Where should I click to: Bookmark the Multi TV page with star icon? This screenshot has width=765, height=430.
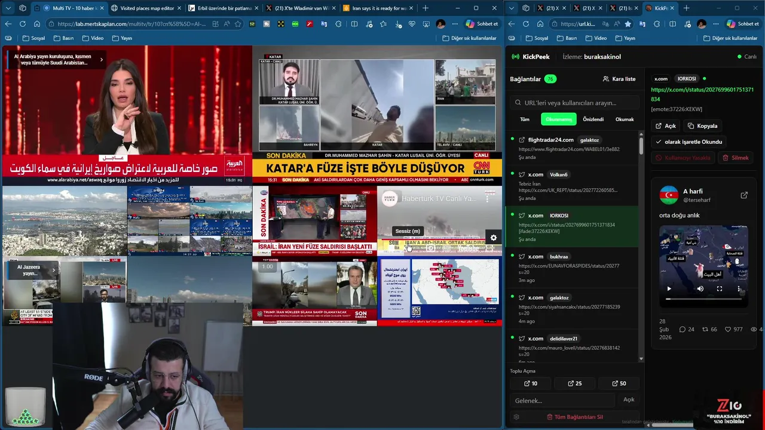pyautogui.click(x=238, y=24)
